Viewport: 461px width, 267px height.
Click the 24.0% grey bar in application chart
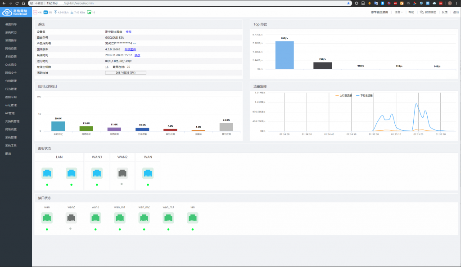[x=226, y=127]
